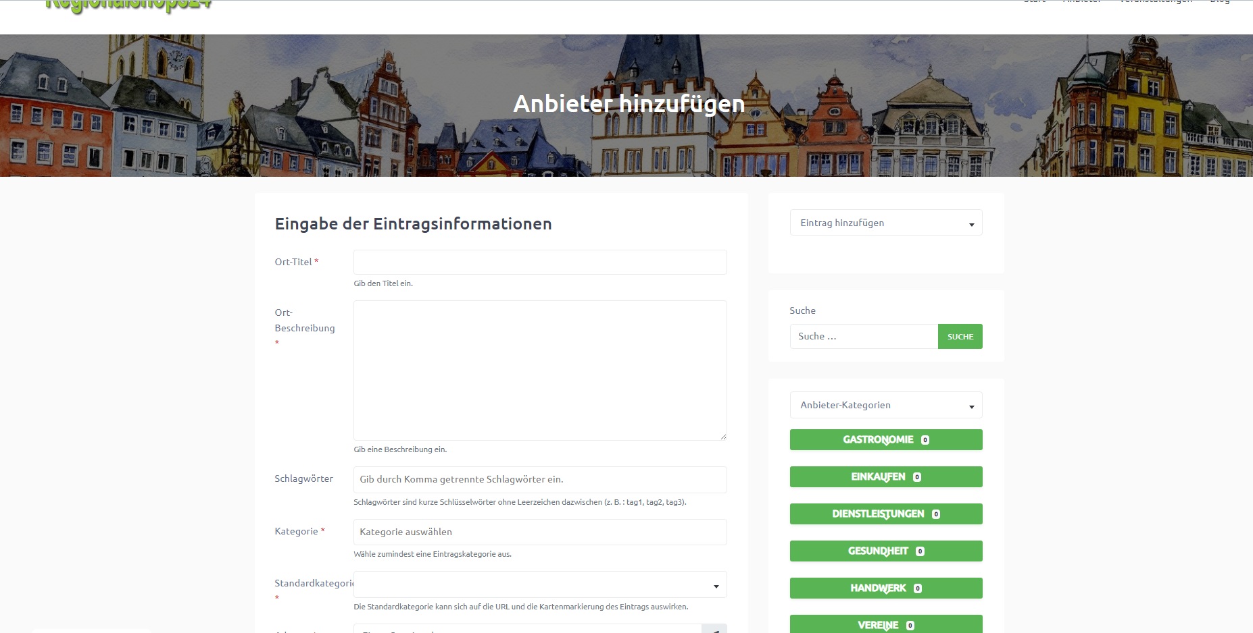Choose the Einkaufen category
This screenshot has width=1253, height=633.
pyautogui.click(x=877, y=477)
